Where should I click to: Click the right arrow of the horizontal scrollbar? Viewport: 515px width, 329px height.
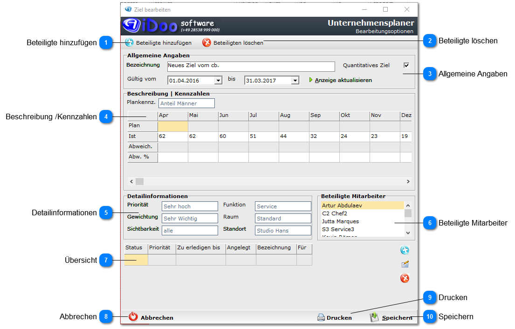click(x=408, y=181)
